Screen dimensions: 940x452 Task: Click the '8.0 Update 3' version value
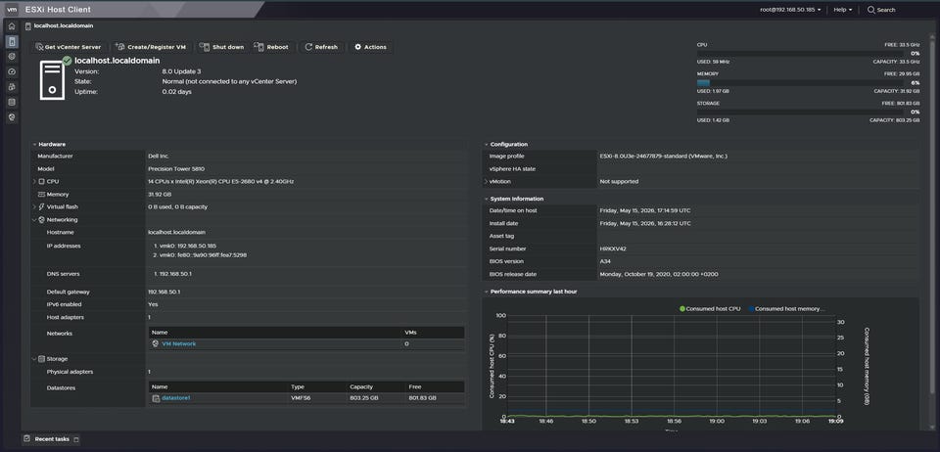pos(182,71)
